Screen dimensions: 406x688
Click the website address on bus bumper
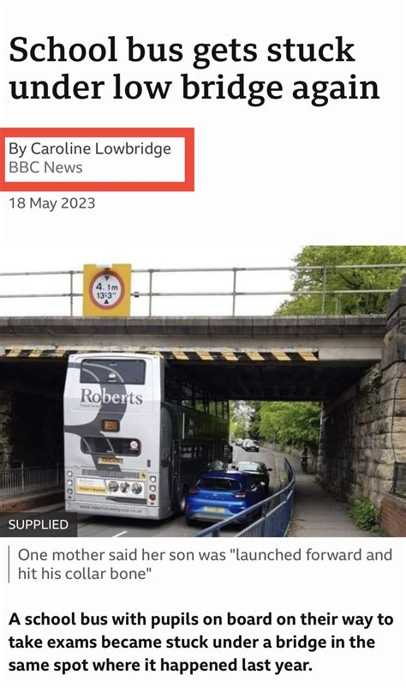111,509
